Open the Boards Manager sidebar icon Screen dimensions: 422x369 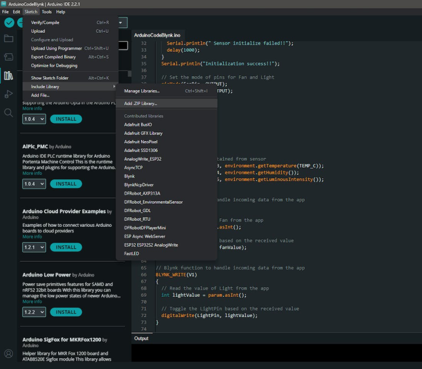point(8,57)
